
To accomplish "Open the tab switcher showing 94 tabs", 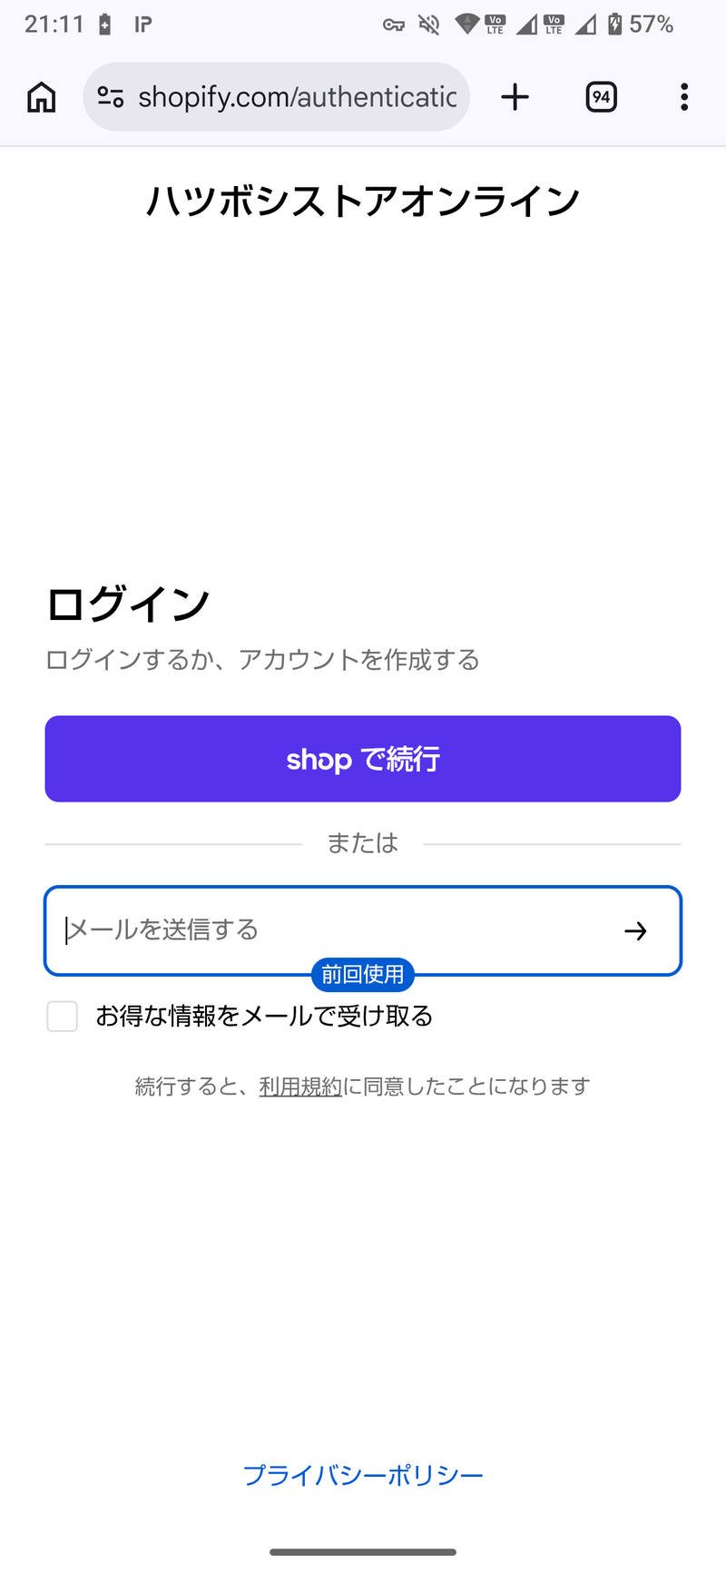I will pos(602,97).
